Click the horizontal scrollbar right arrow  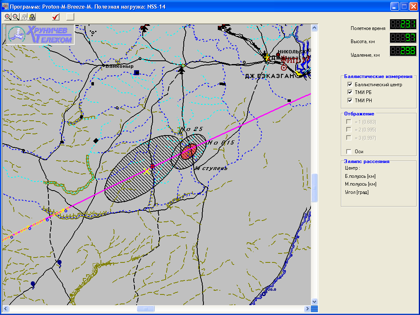pyautogui.click(x=307, y=308)
